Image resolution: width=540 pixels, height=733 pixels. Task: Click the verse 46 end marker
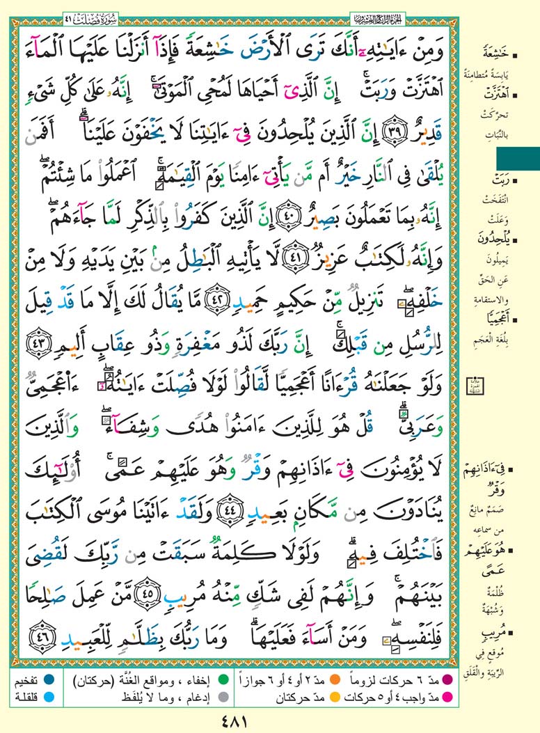[42, 637]
